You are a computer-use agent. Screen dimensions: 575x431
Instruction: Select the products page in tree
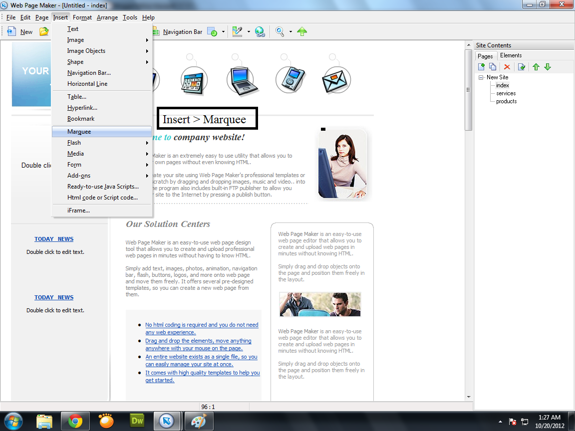(507, 102)
